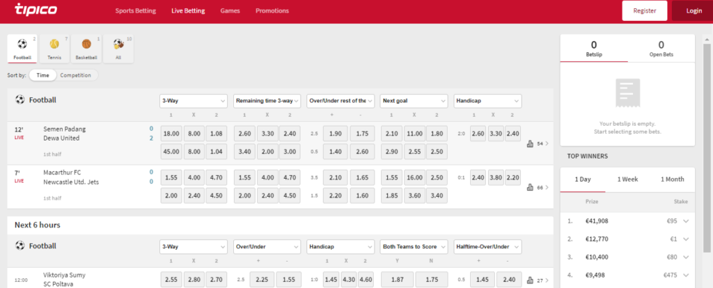Select handicap 3.80 odds for Macarthur match
The image size is (713, 288).
[496, 177]
